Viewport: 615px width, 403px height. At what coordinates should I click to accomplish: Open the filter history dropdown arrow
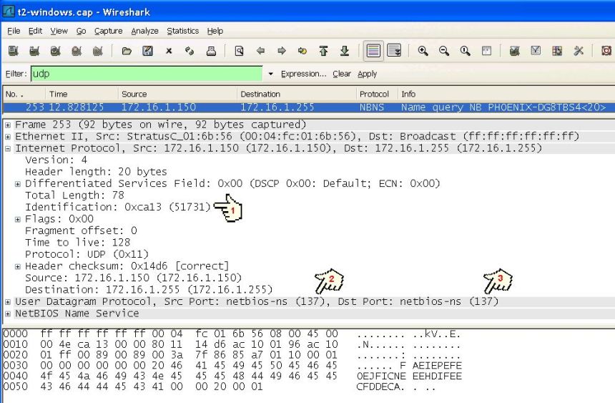(x=271, y=74)
